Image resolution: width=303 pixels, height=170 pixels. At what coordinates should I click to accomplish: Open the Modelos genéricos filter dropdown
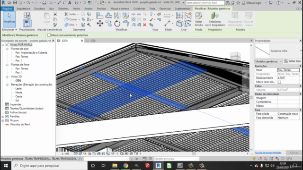click(x=268, y=61)
